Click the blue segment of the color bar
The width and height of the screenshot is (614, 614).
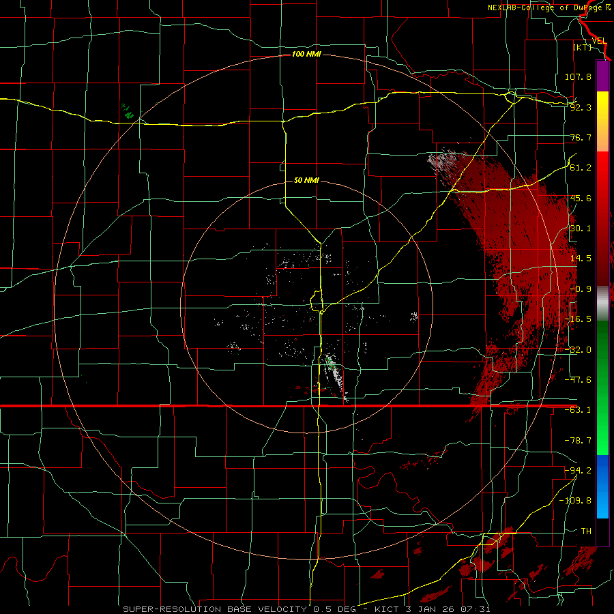[602, 486]
